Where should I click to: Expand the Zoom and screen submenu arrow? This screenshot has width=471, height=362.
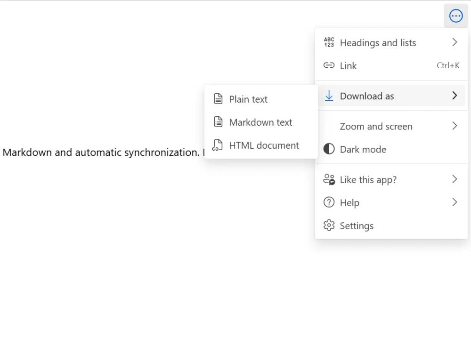pos(455,126)
